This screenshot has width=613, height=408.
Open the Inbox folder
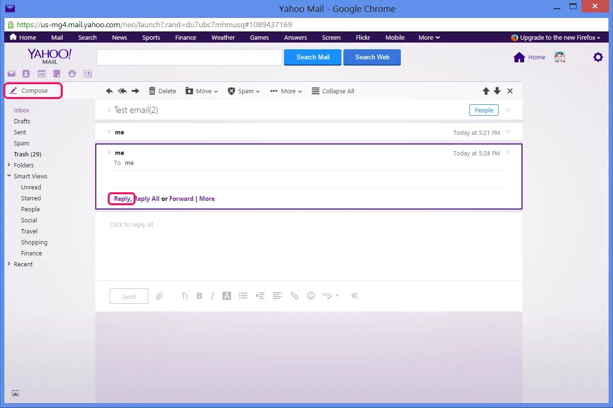pos(22,110)
